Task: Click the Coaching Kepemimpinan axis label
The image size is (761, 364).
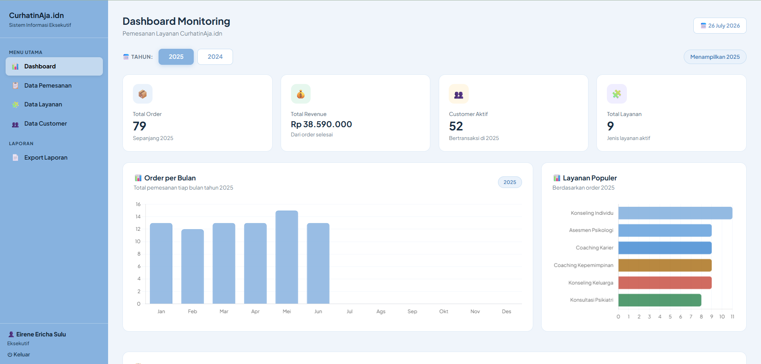Action: click(x=584, y=265)
